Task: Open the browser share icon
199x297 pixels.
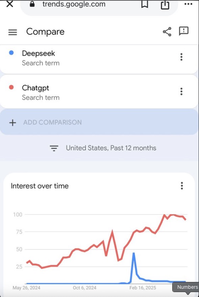Action: 165,5
